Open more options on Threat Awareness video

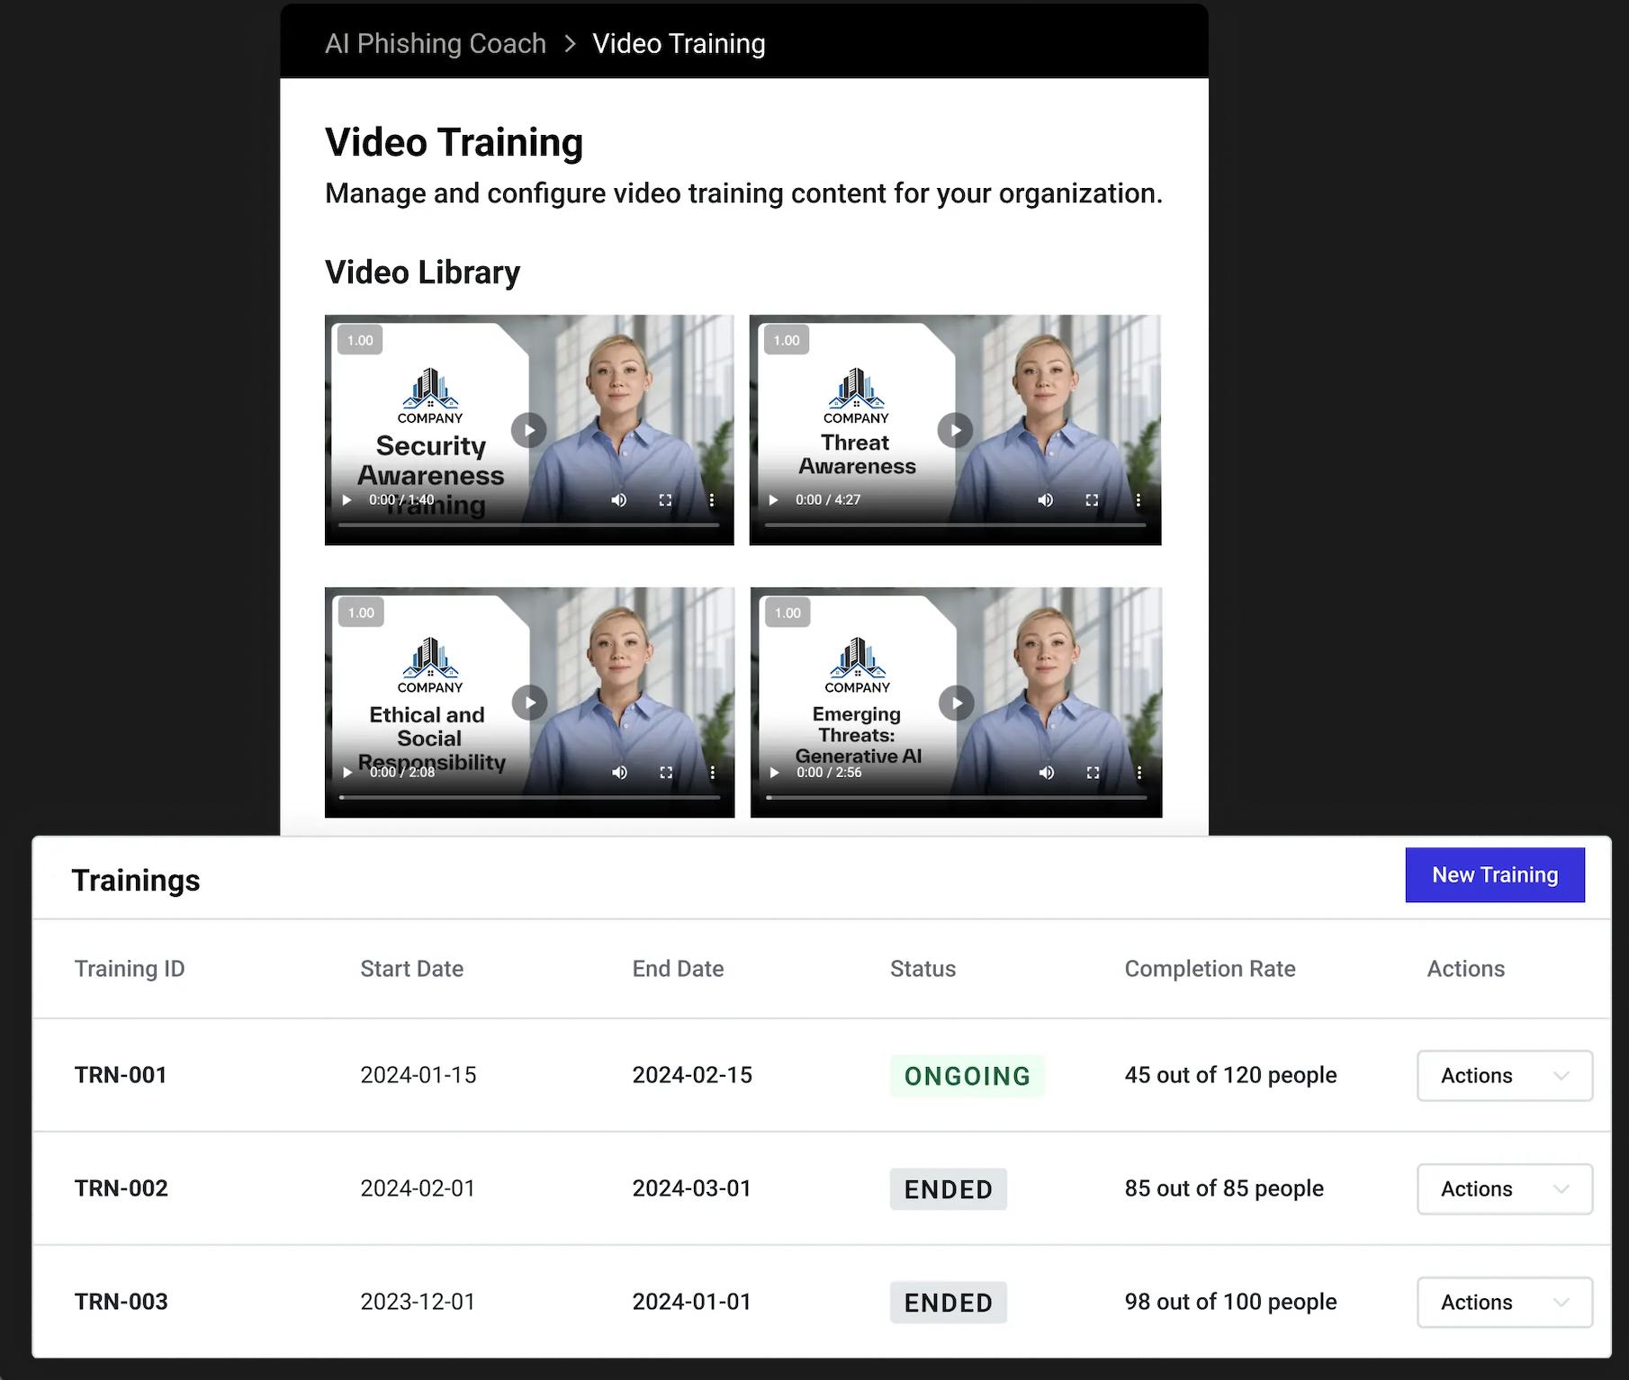click(1138, 500)
